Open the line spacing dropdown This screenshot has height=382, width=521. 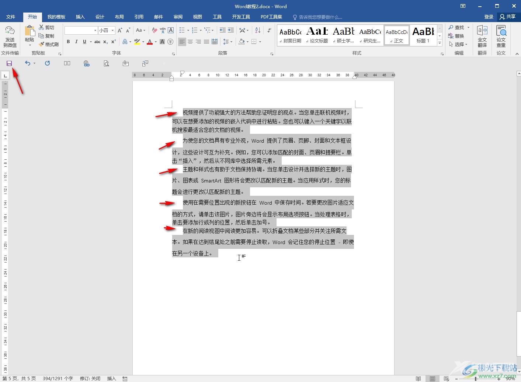point(228,42)
